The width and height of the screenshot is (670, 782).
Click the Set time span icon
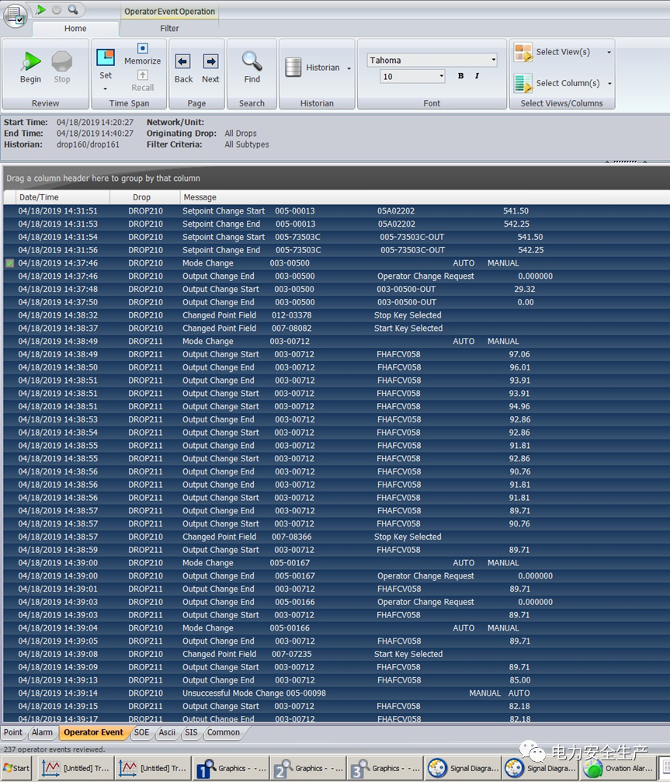[106, 59]
